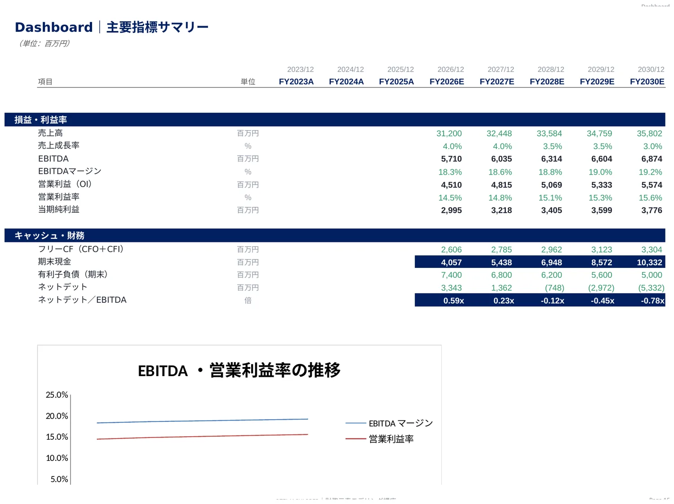Click the 営業利益率 legend entry in chart
674x504 pixels.
coord(380,439)
